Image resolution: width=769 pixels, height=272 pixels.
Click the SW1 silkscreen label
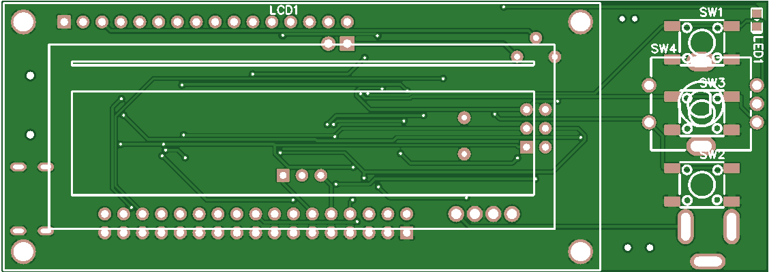tap(711, 12)
